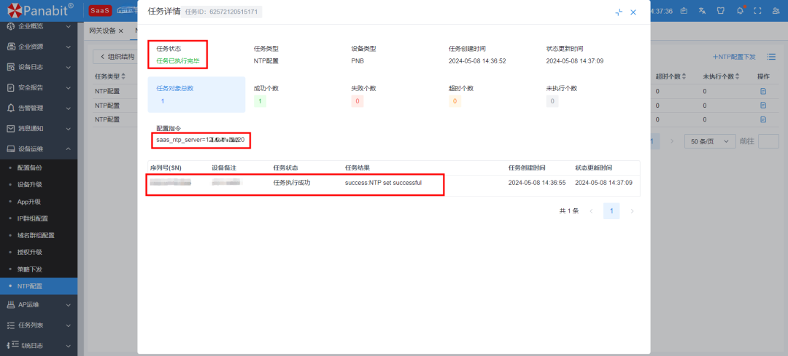Viewport: 788px width, 356px height.
Task: Toggle fullscreen mode icon
Action: pyautogui.click(x=758, y=10)
